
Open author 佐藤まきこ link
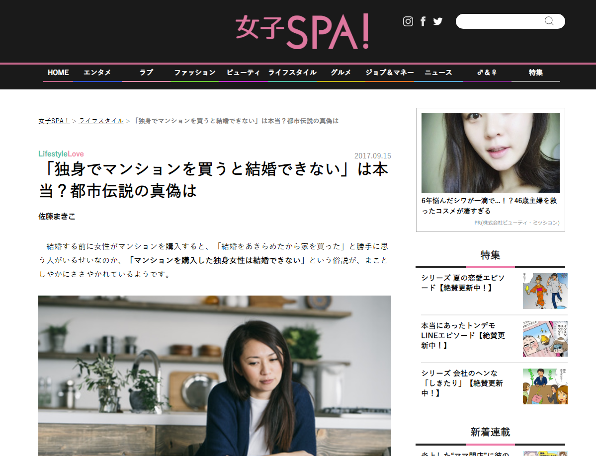coord(57,217)
